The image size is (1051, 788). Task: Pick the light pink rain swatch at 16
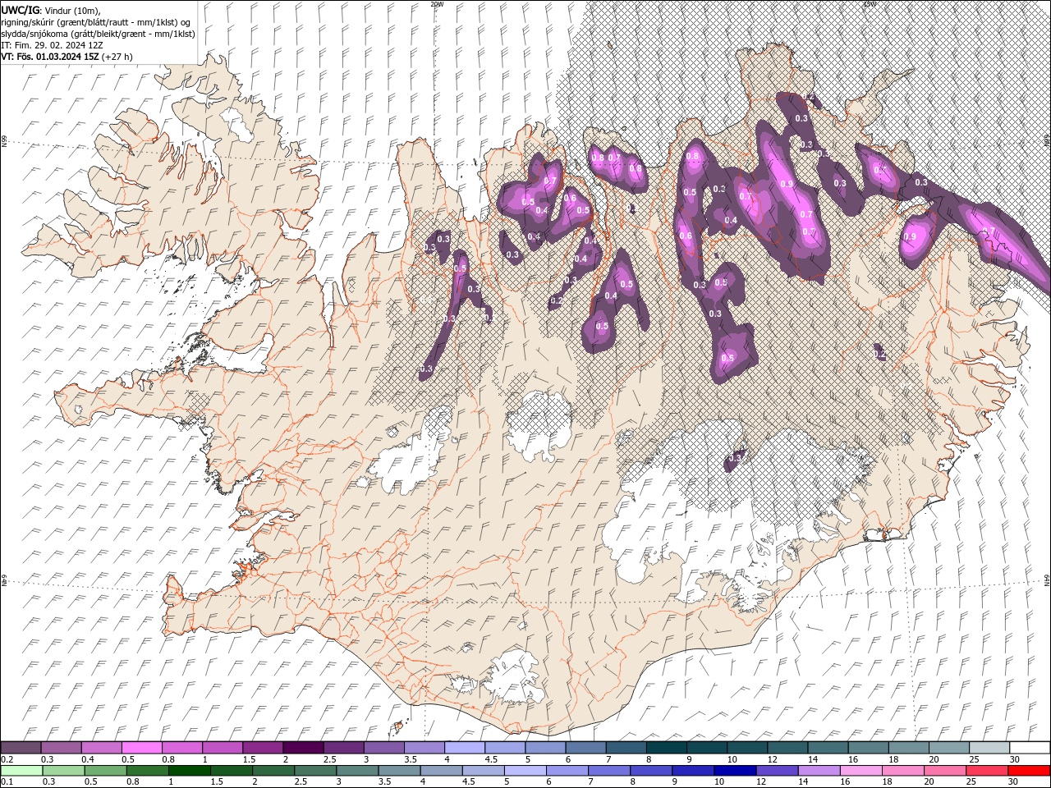(x=861, y=770)
